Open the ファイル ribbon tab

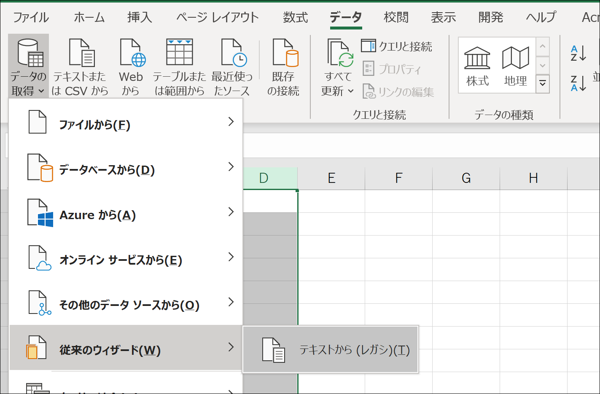tap(31, 17)
